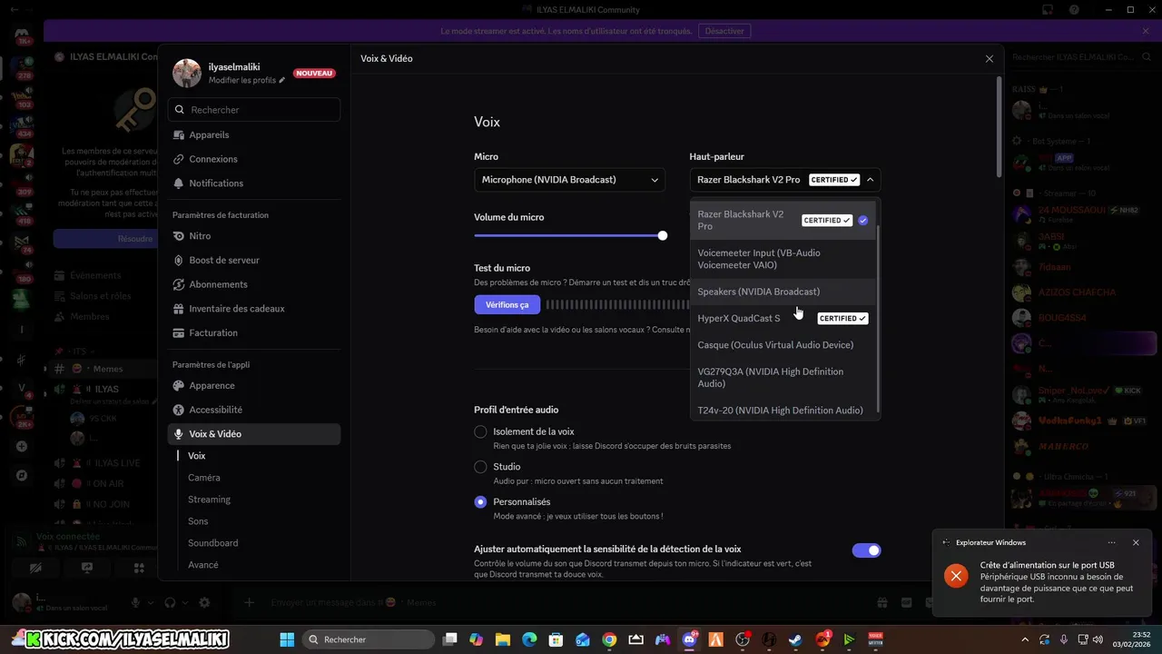
Task: Select Isolement de la voix radio
Action: pos(481,432)
